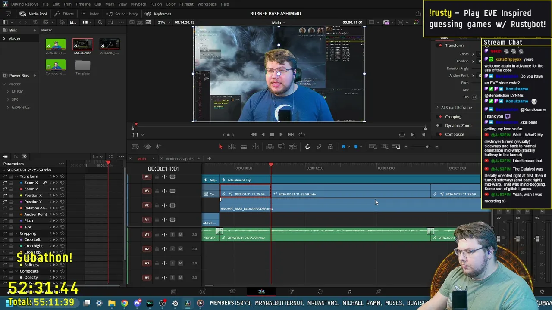Open the File menu

click(x=45, y=4)
